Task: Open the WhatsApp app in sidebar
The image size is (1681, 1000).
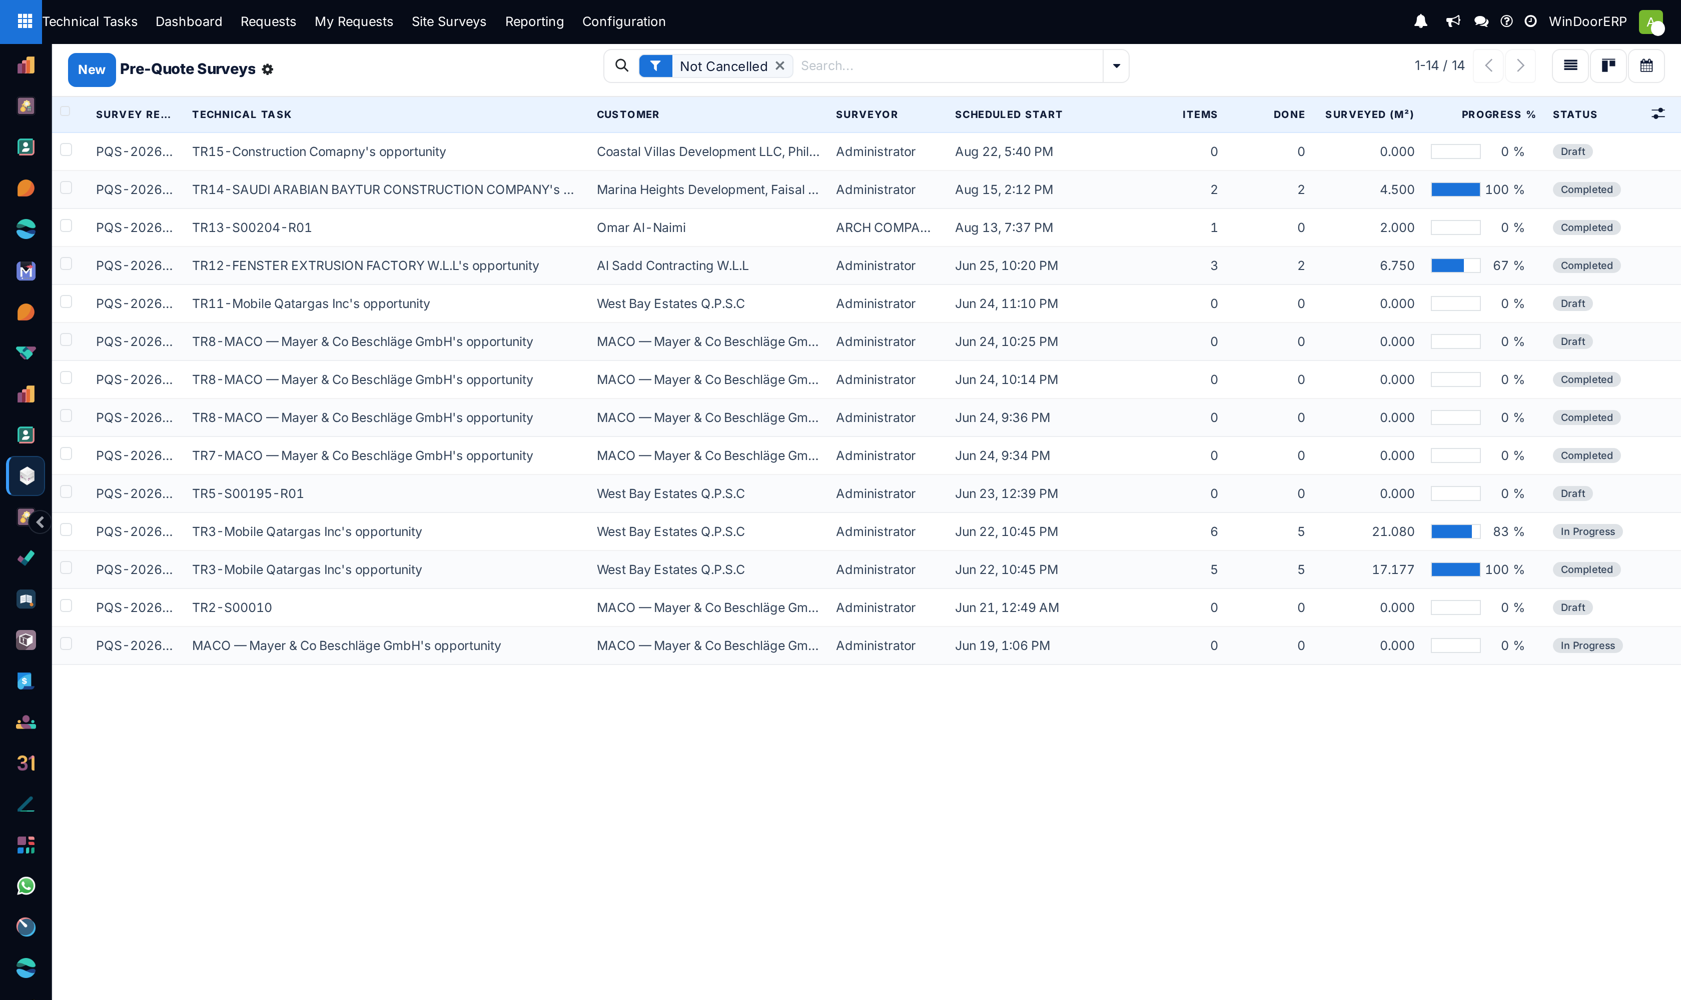Action: (x=26, y=886)
